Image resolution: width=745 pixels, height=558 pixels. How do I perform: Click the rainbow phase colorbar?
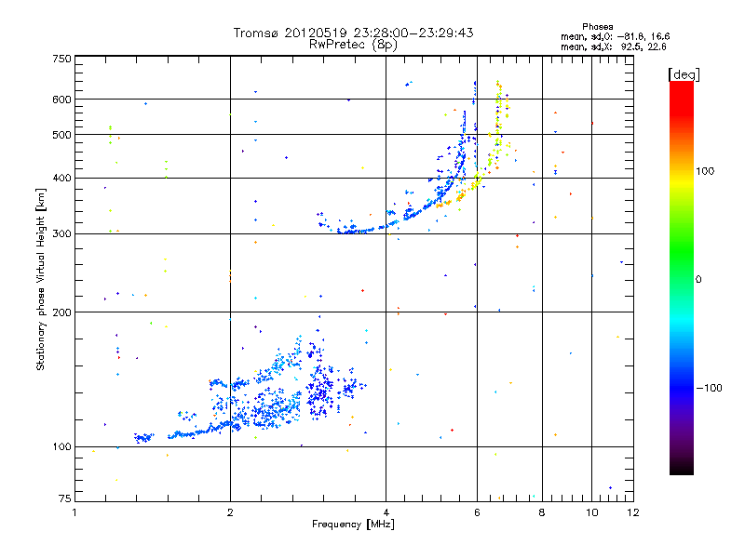coord(682,277)
